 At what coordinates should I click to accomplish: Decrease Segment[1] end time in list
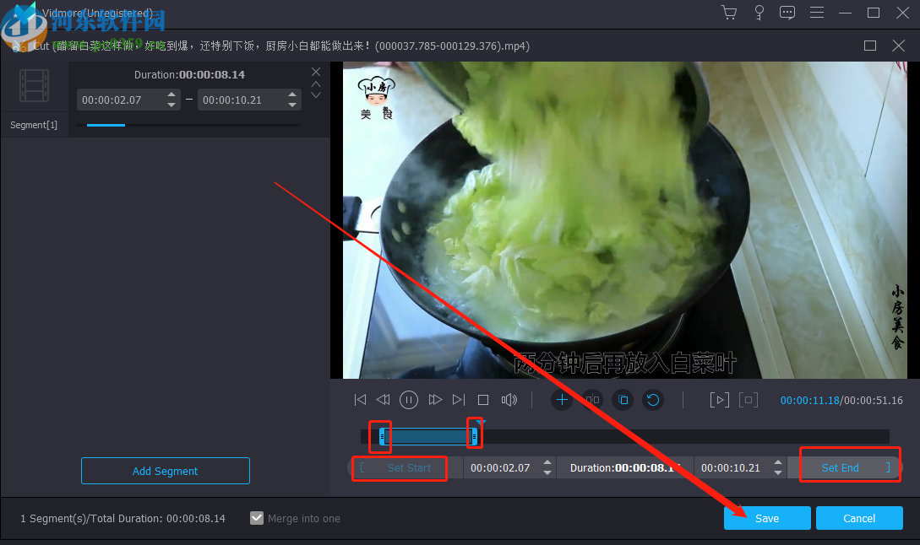tap(292, 105)
